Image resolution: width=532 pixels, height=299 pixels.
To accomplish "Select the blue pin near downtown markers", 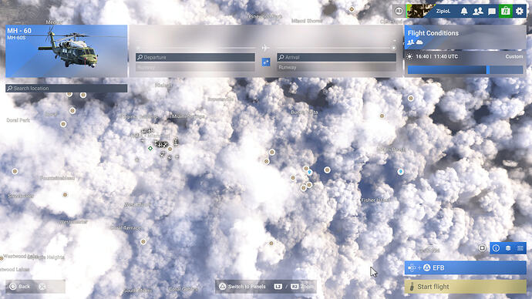I will point(310,172).
